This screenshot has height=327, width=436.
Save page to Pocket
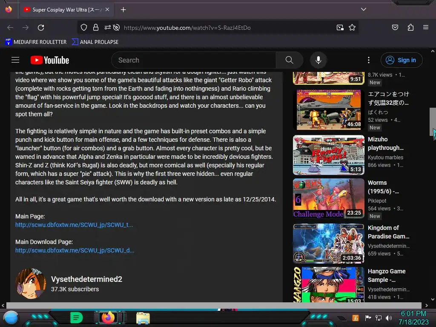point(395,27)
